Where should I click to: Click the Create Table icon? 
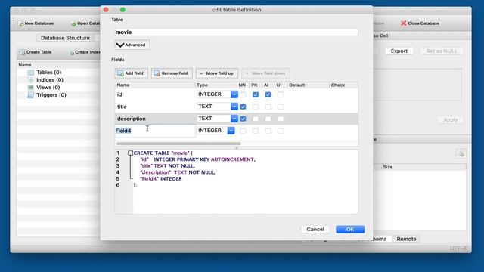22,52
